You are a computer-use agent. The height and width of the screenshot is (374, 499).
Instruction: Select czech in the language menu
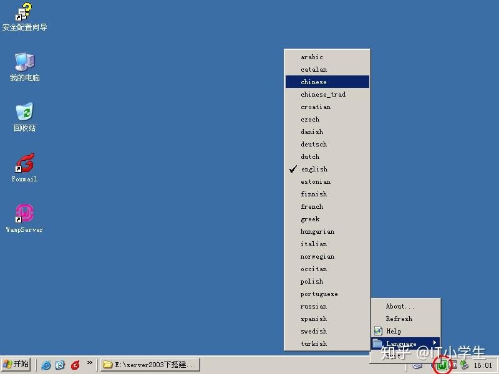click(x=327, y=119)
